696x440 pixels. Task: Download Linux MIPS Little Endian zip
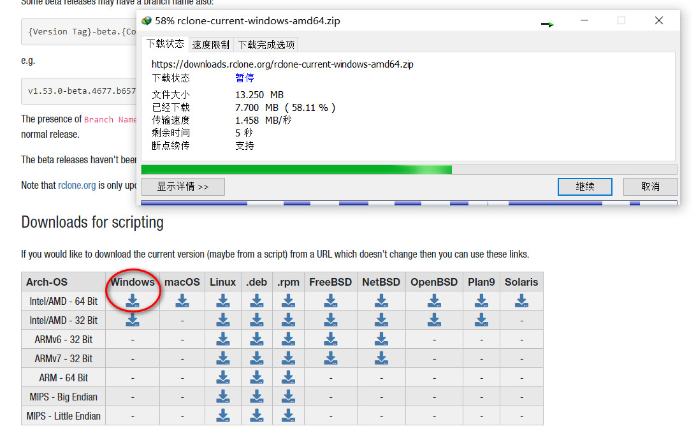pos(223,416)
